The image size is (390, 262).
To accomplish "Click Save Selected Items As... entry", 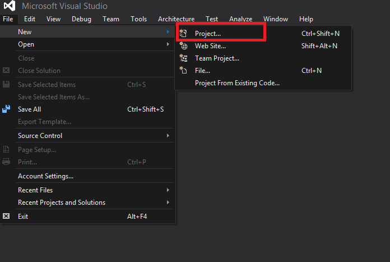I will [87, 97].
